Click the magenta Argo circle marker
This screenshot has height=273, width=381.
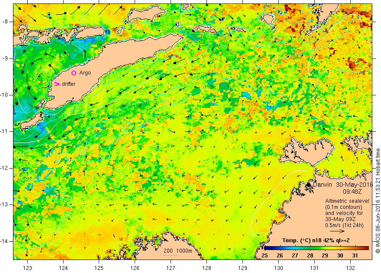(x=74, y=73)
